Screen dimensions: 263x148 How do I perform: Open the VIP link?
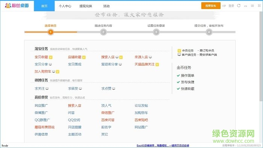click(224, 6)
